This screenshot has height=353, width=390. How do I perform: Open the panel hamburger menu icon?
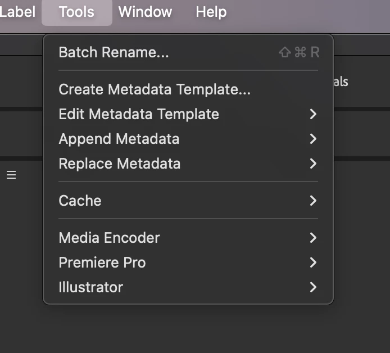coord(11,175)
